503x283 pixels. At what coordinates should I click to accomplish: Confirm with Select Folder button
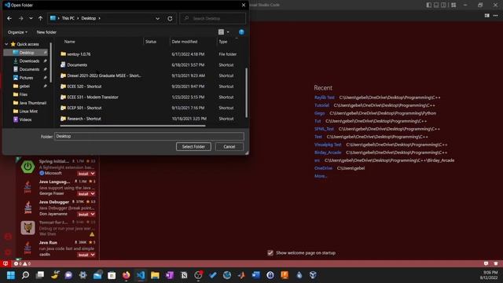193,147
